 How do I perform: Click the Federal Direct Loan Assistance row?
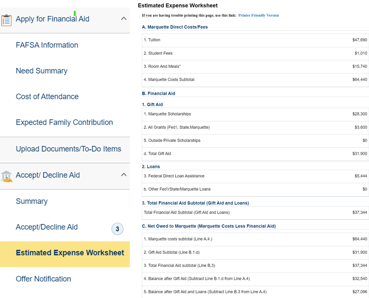tap(255, 176)
